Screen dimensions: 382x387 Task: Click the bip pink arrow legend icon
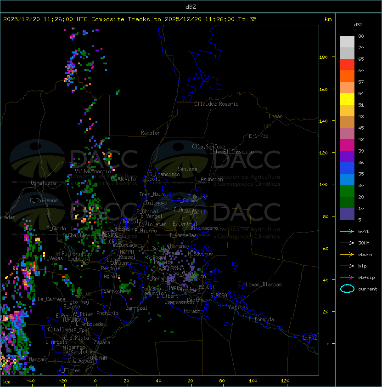[x=347, y=266]
